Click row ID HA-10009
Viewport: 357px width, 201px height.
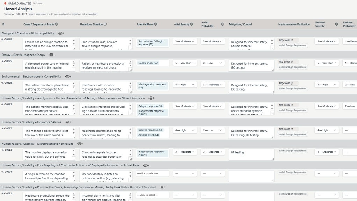point(6,40)
